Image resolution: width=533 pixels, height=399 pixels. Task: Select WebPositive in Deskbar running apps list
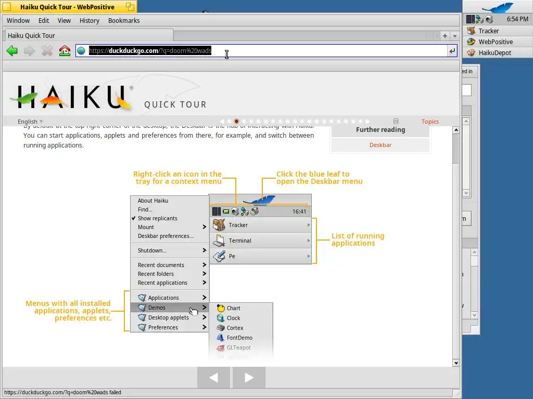coord(498,42)
